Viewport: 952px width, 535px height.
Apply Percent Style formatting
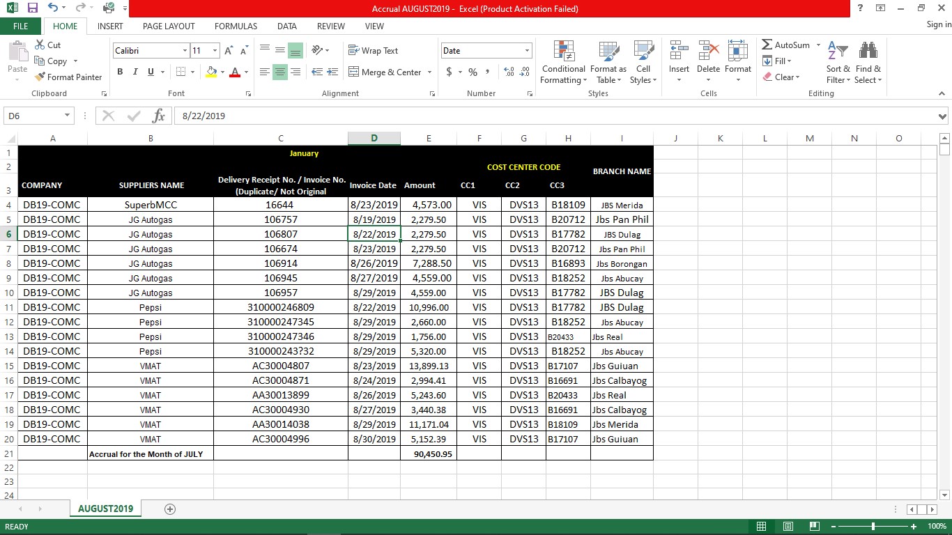tap(473, 72)
